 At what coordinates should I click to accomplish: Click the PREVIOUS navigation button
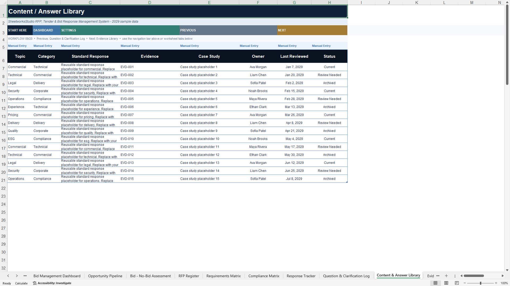coord(228,30)
